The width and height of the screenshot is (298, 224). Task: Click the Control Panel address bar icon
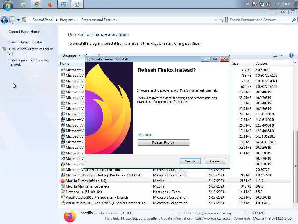[24, 20]
